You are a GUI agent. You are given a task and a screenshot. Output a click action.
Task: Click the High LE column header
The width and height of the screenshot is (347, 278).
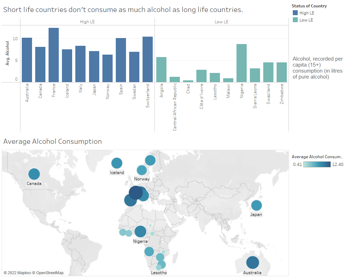[87, 22]
